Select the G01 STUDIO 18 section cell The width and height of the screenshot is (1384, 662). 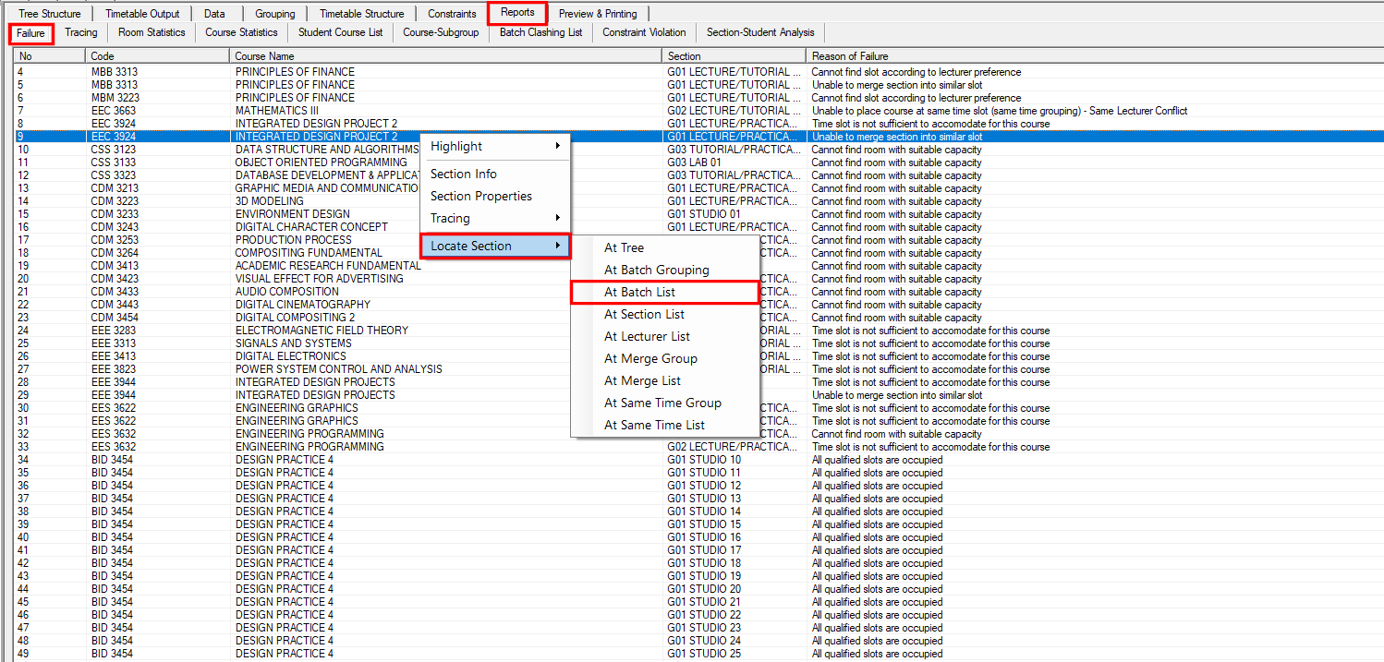[704, 563]
